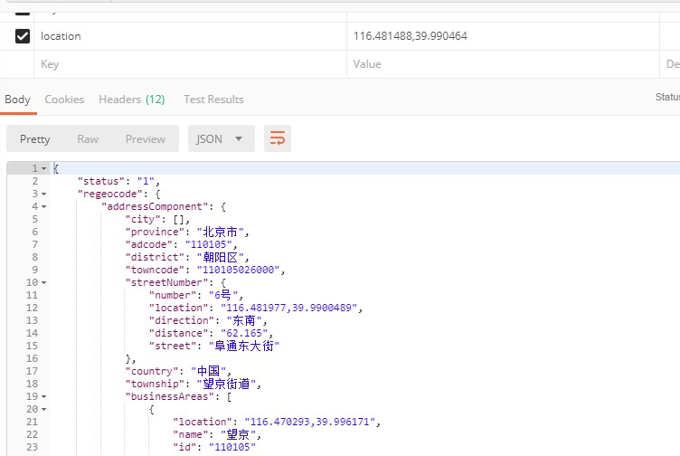Click the country value 中国
680x456 pixels.
point(209,371)
